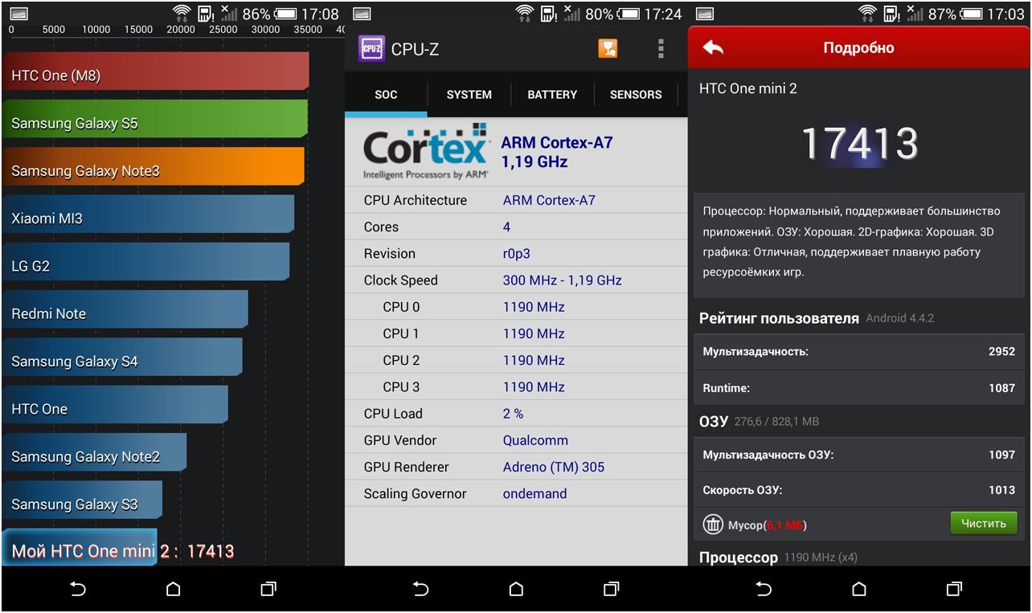Switch to the SYSTEM tab
1032x613 pixels.
click(469, 95)
